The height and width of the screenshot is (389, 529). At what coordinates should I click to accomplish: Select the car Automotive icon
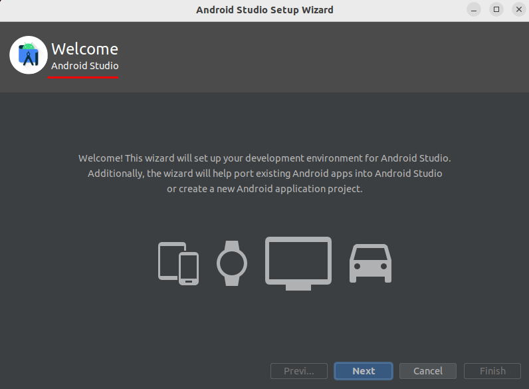click(x=370, y=263)
